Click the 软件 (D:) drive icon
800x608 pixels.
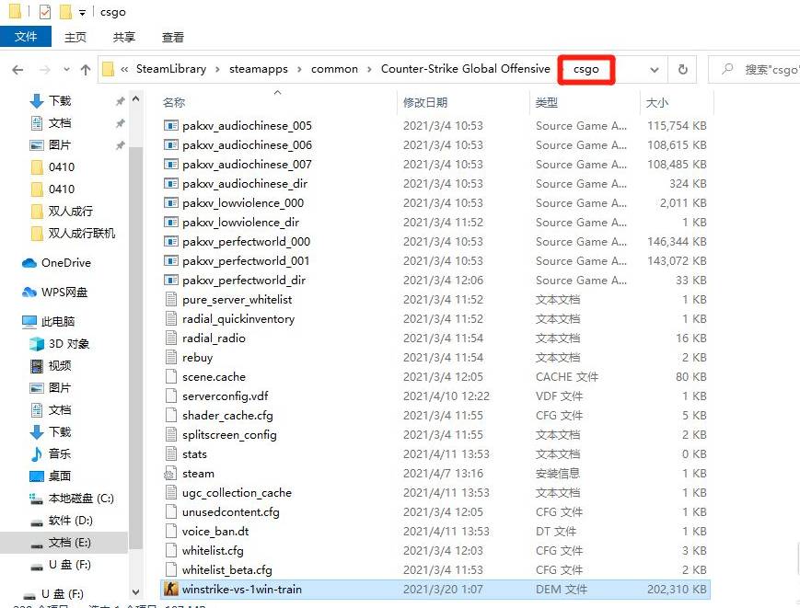[x=37, y=522]
